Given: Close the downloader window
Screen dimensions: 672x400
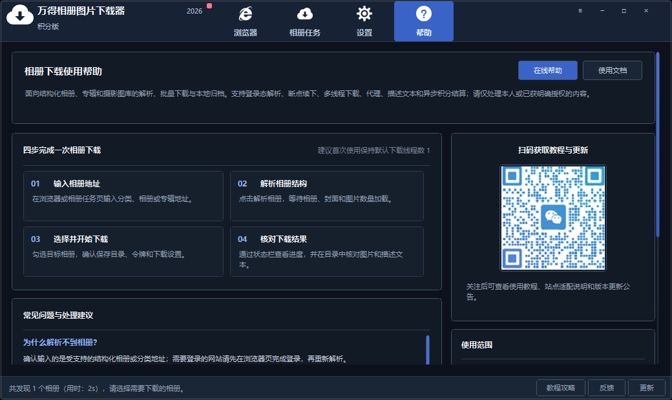Looking at the screenshot, I should coord(646,11).
